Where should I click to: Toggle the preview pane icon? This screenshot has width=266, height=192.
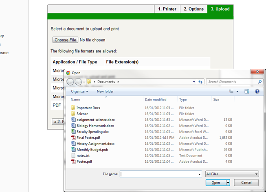click(247, 92)
